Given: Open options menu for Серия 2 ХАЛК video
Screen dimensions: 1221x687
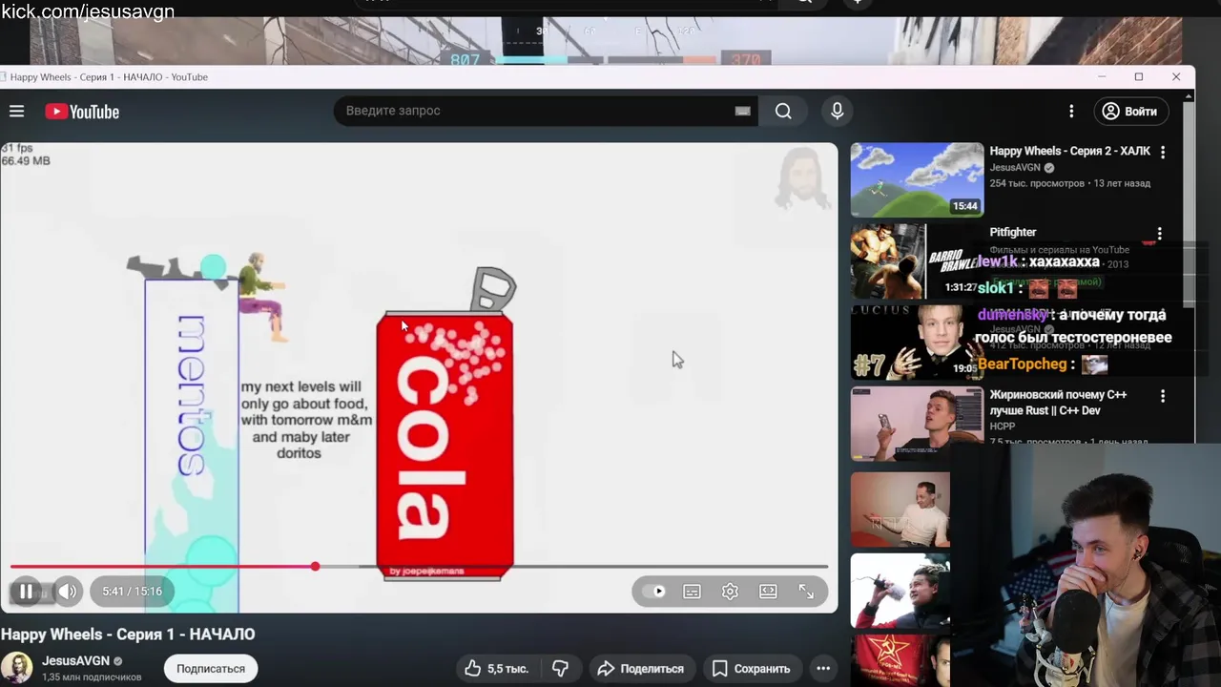Looking at the screenshot, I should tap(1162, 152).
